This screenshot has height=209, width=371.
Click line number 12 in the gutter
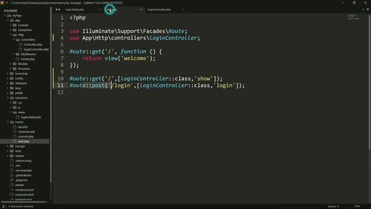click(x=60, y=92)
